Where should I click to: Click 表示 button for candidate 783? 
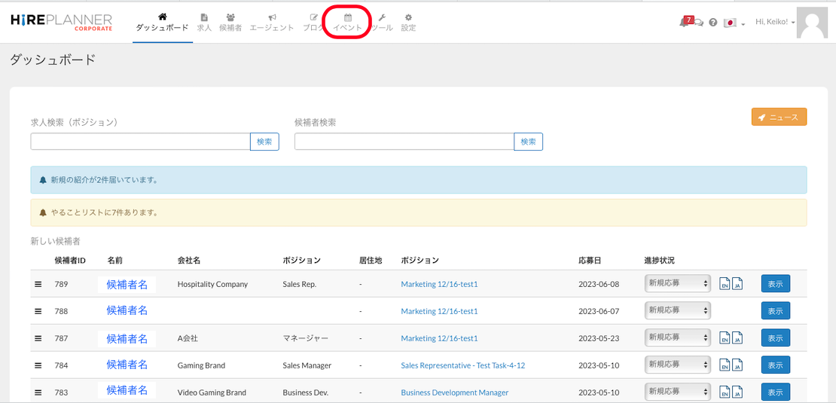pyautogui.click(x=775, y=392)
